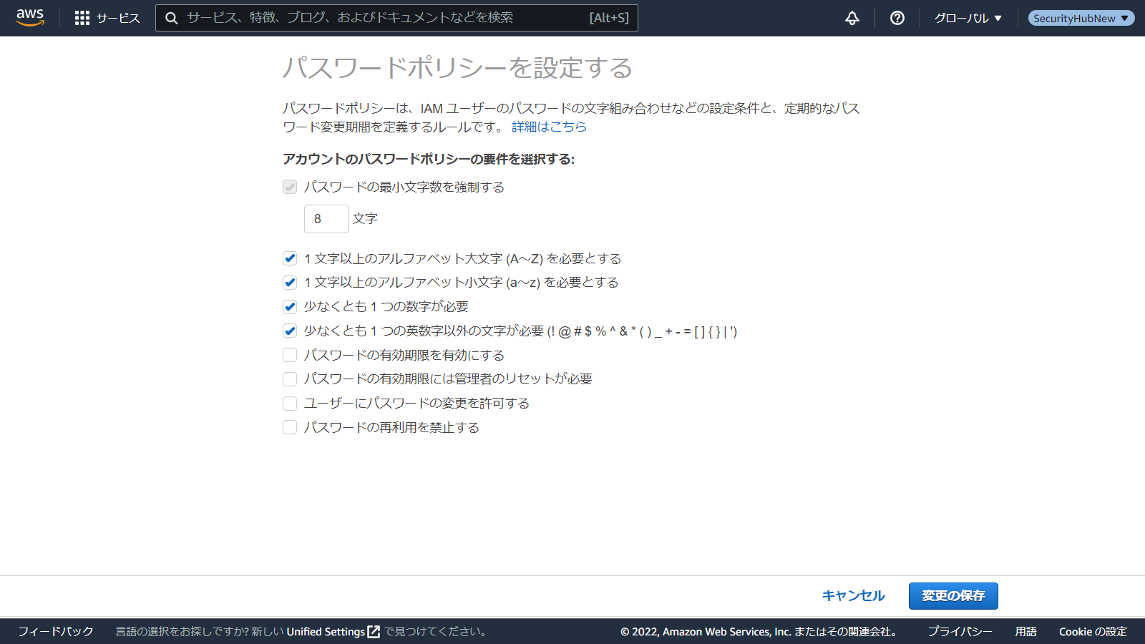Open the 詳細はこちら link
This screenshot has width=1145, height=644.
pos(549,127)
